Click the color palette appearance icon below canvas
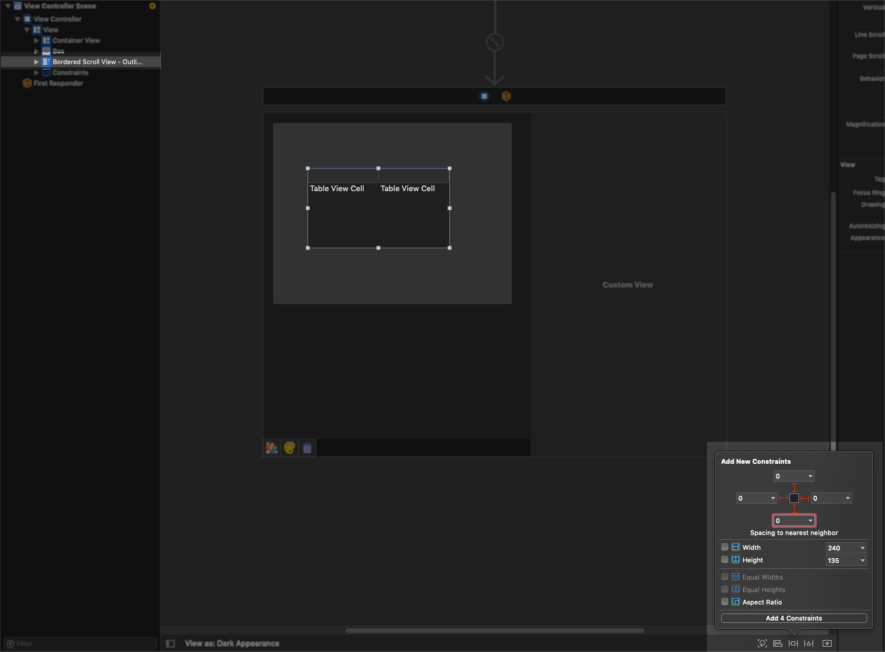This screenshot has height=652, width=885. point(290,448)
